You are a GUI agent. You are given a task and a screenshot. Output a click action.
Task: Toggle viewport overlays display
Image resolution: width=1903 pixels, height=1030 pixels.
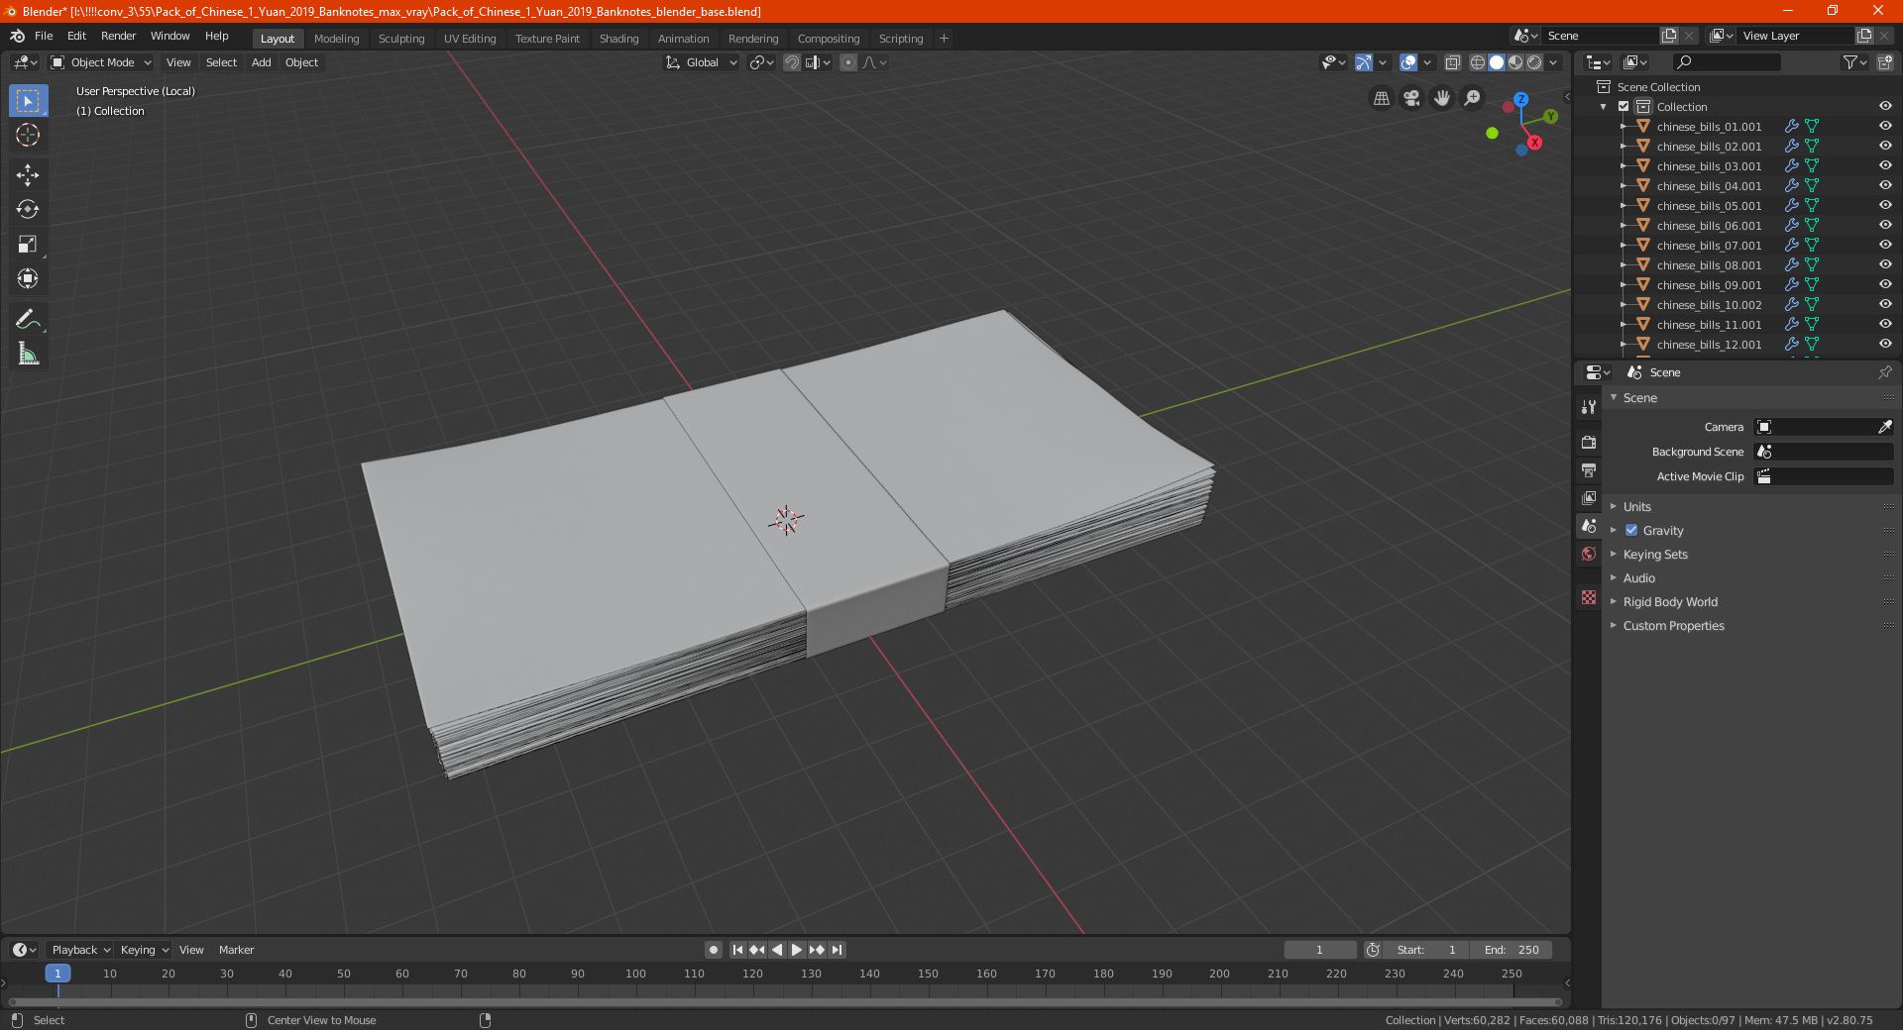tap(1408, 62)
